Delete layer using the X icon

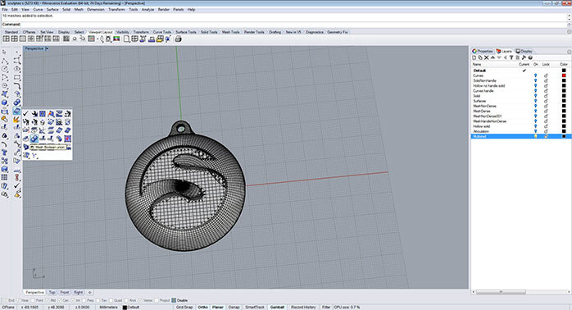click(x=486, y=57)
